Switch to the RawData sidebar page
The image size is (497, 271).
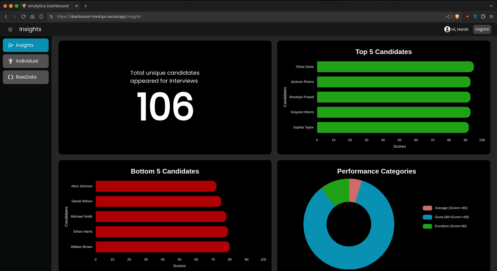click(x=26, y=77)
